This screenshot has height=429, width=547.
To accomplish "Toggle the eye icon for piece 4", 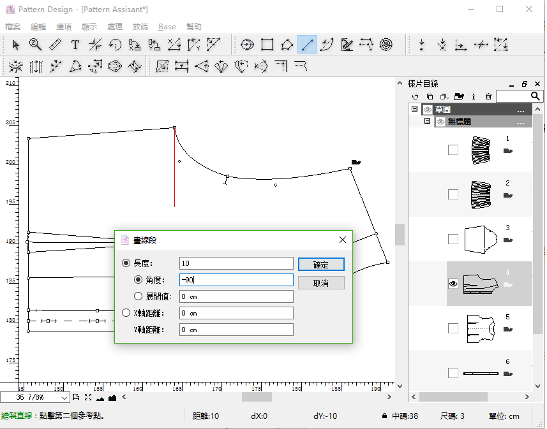I will pos(453,284).
